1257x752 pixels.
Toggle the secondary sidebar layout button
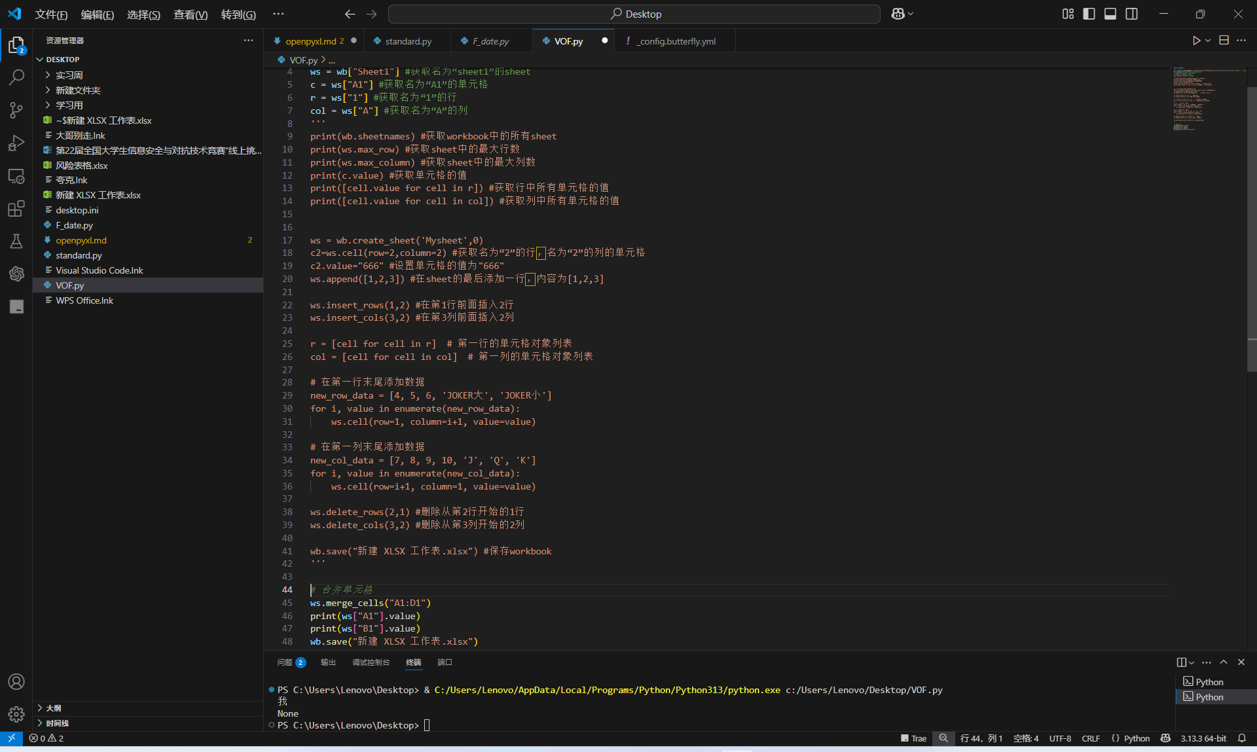tap(1131, 14)
